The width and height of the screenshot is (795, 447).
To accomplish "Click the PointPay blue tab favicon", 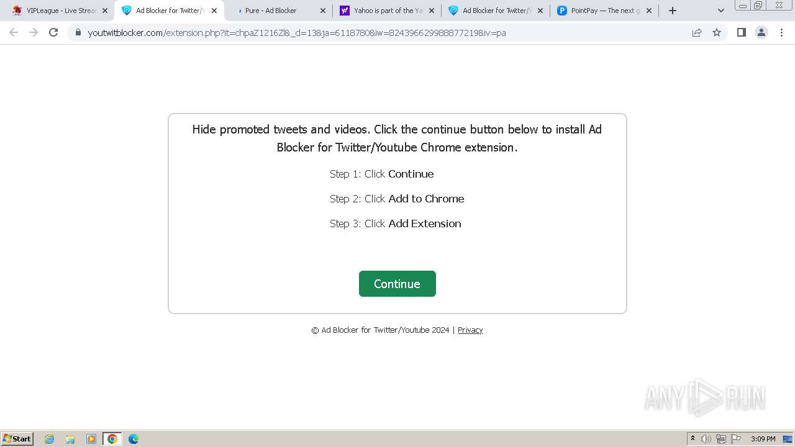I will click(562, 11).
